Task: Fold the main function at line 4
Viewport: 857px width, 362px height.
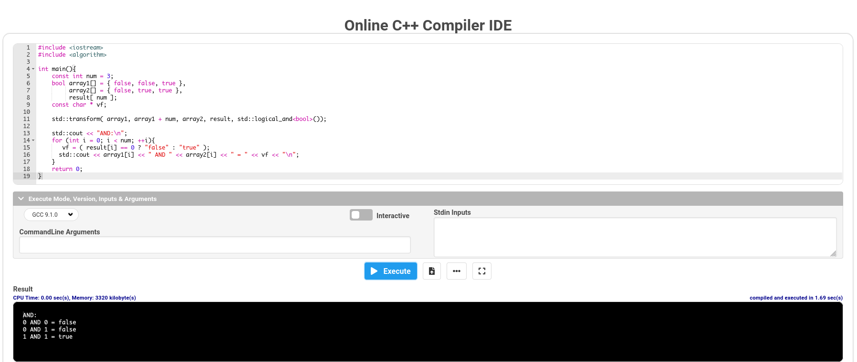Action: tap(33, 69)
